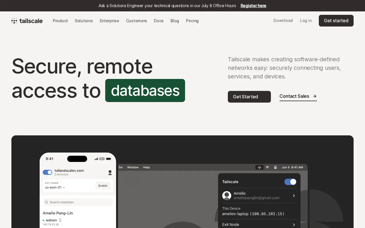Click the Jun 5 9:41 AM clock
365x228 pixels.
click(292, 167)
